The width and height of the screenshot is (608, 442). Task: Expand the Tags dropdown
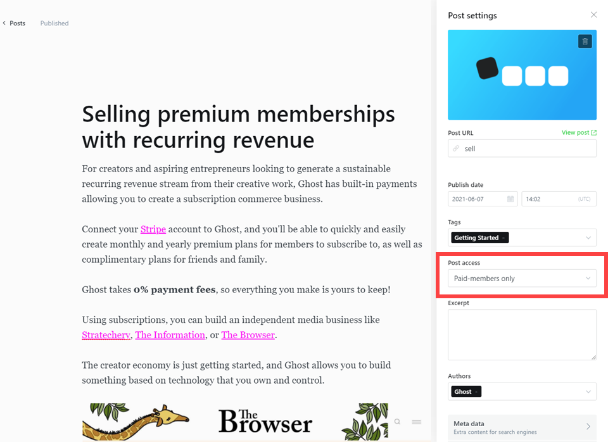point(588,237)
